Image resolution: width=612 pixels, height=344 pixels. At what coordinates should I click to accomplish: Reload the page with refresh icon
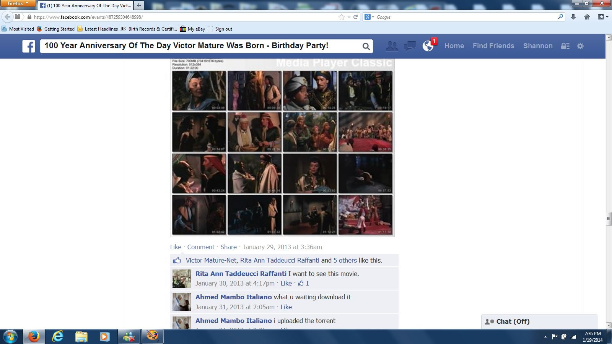355,17
